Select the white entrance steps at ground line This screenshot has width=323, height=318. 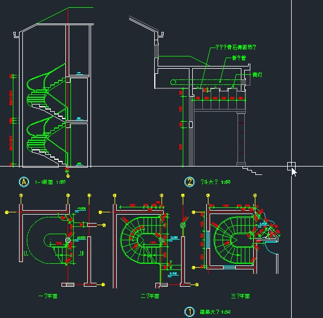[x=252, y=171]
